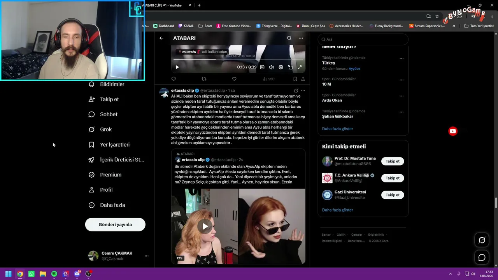Open Daha fazla menu in sidebar
The height and width of the screenshot is (280, 498).
pos(107,205)
